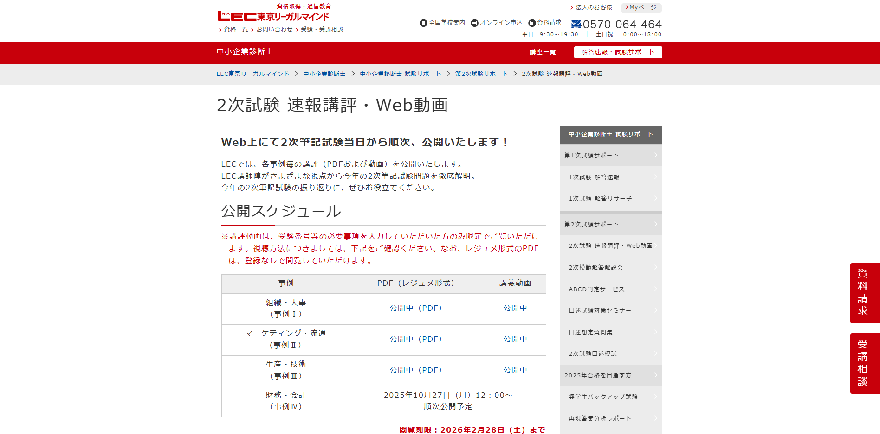
Task: Click the LEC東京リーガルマインド logo
Action: click(273, 16)
